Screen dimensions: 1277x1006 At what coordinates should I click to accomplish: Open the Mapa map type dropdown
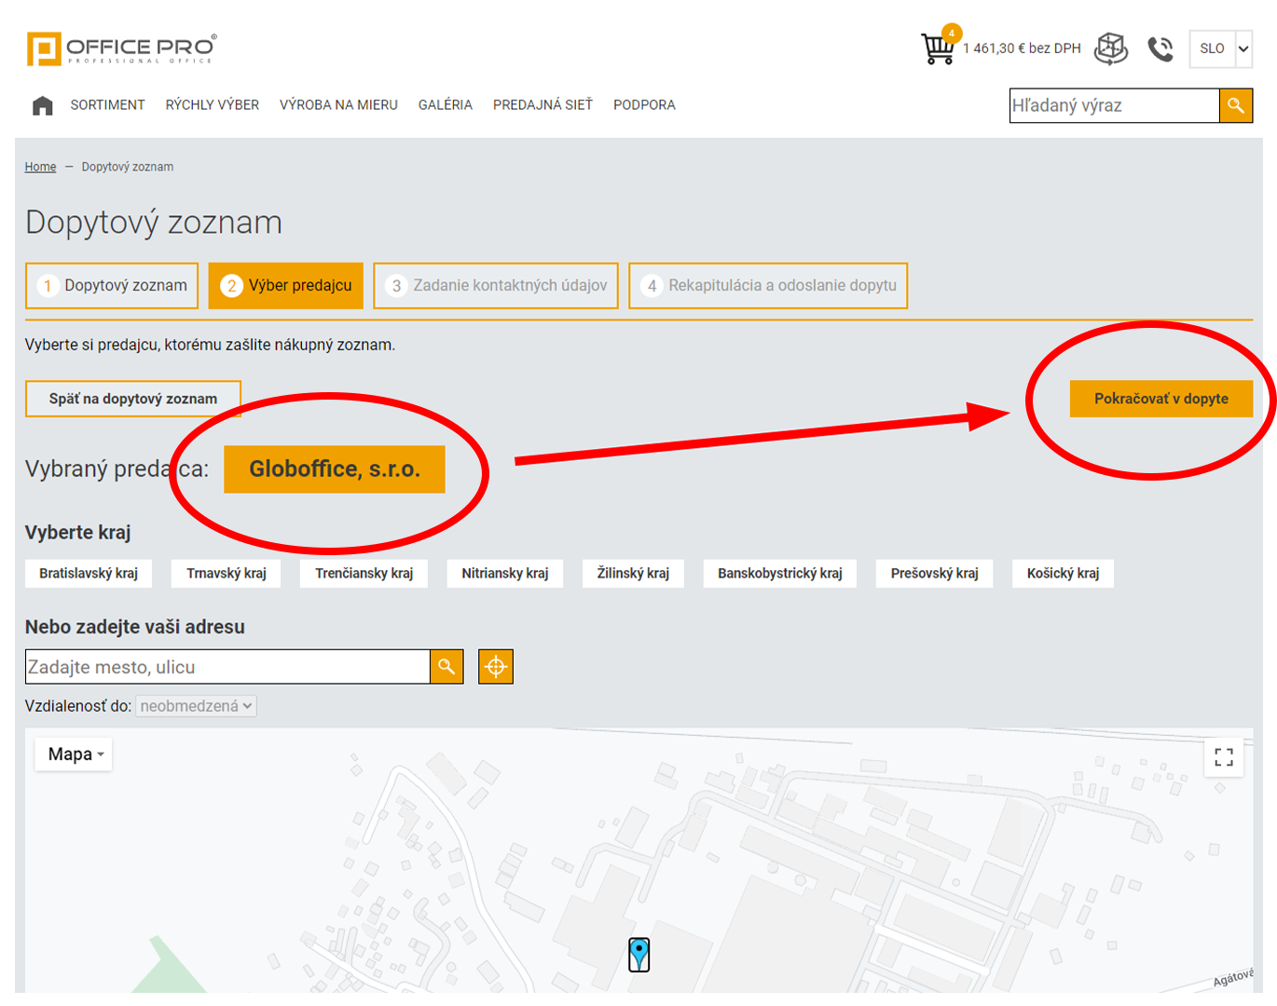[x=75, y=754]
